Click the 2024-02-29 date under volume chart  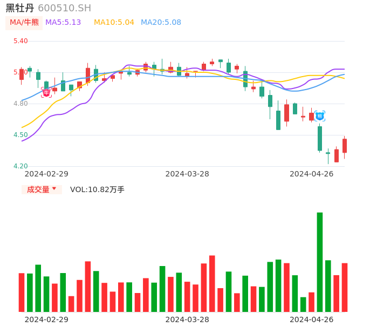(x=46, y=319)
